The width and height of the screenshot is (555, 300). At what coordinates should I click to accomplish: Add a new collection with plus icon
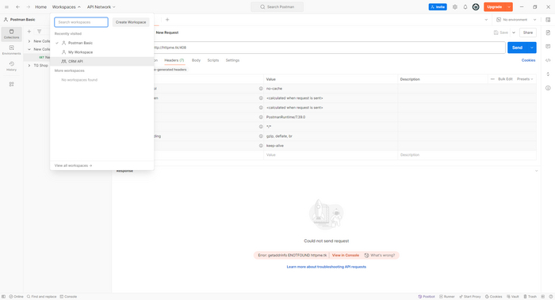click(29, 32)
